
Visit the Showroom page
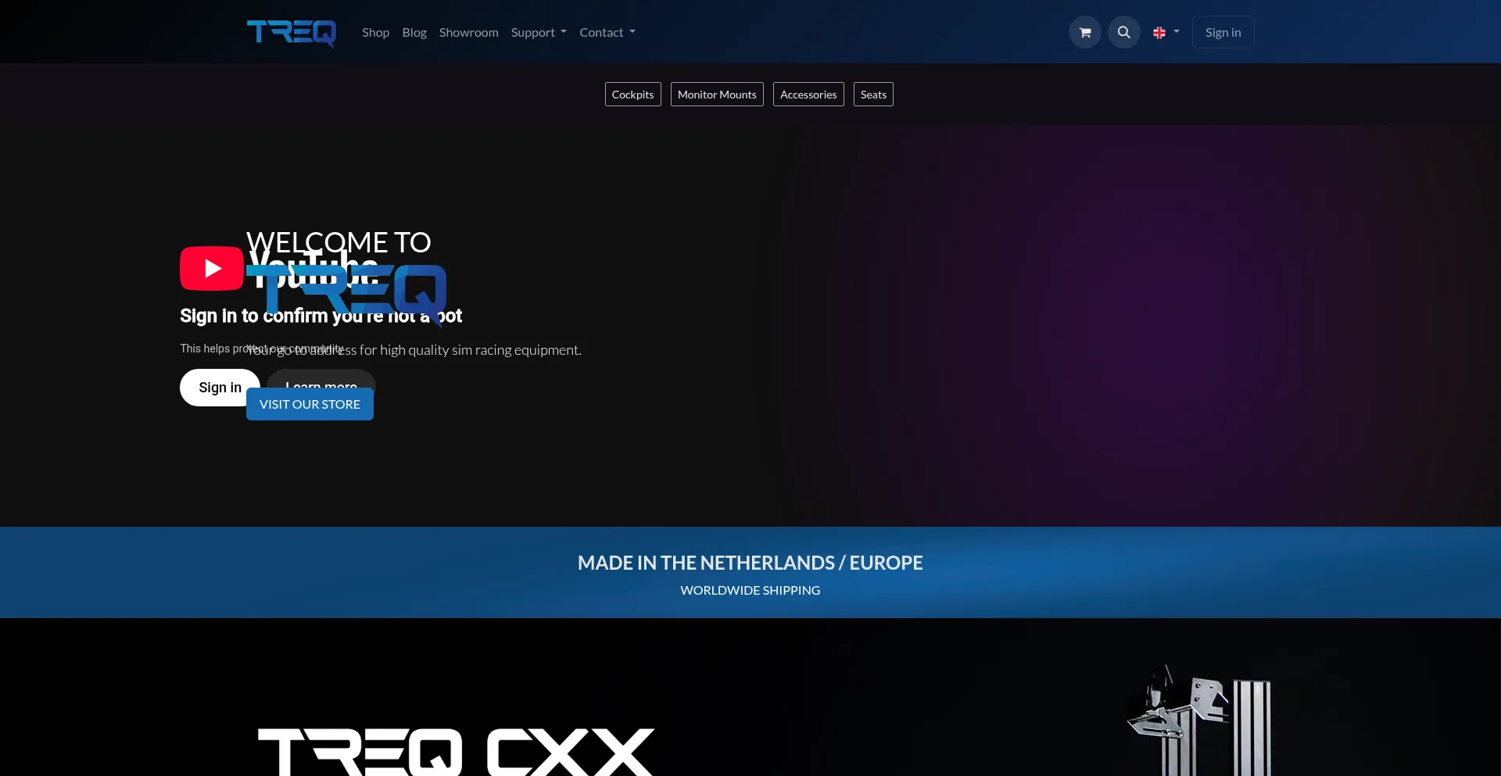pyautogui.click(x=469, y=32)
